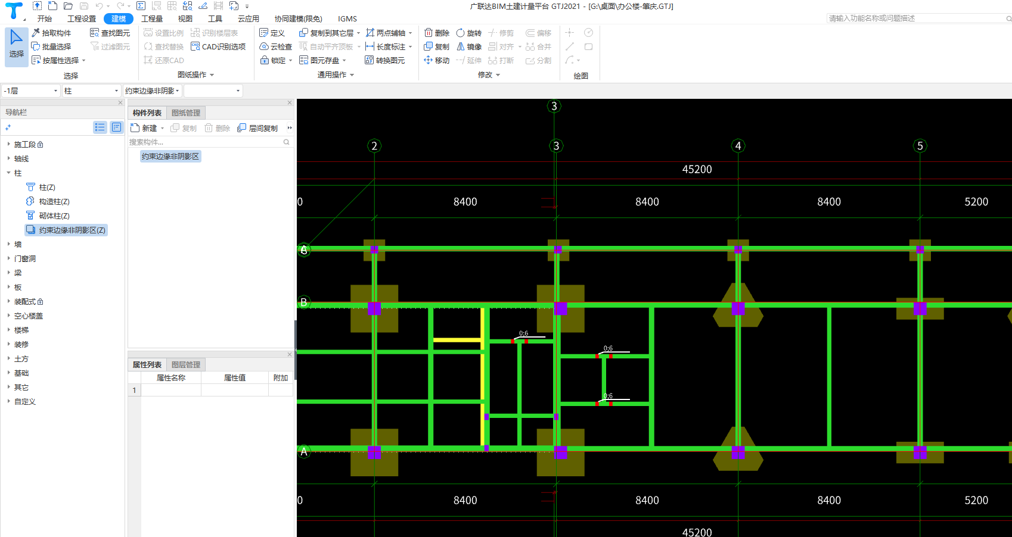This screenshot has height=537, width=1012.
Task: Click the 转换图元 convert element tool
Action: [385, 60]
